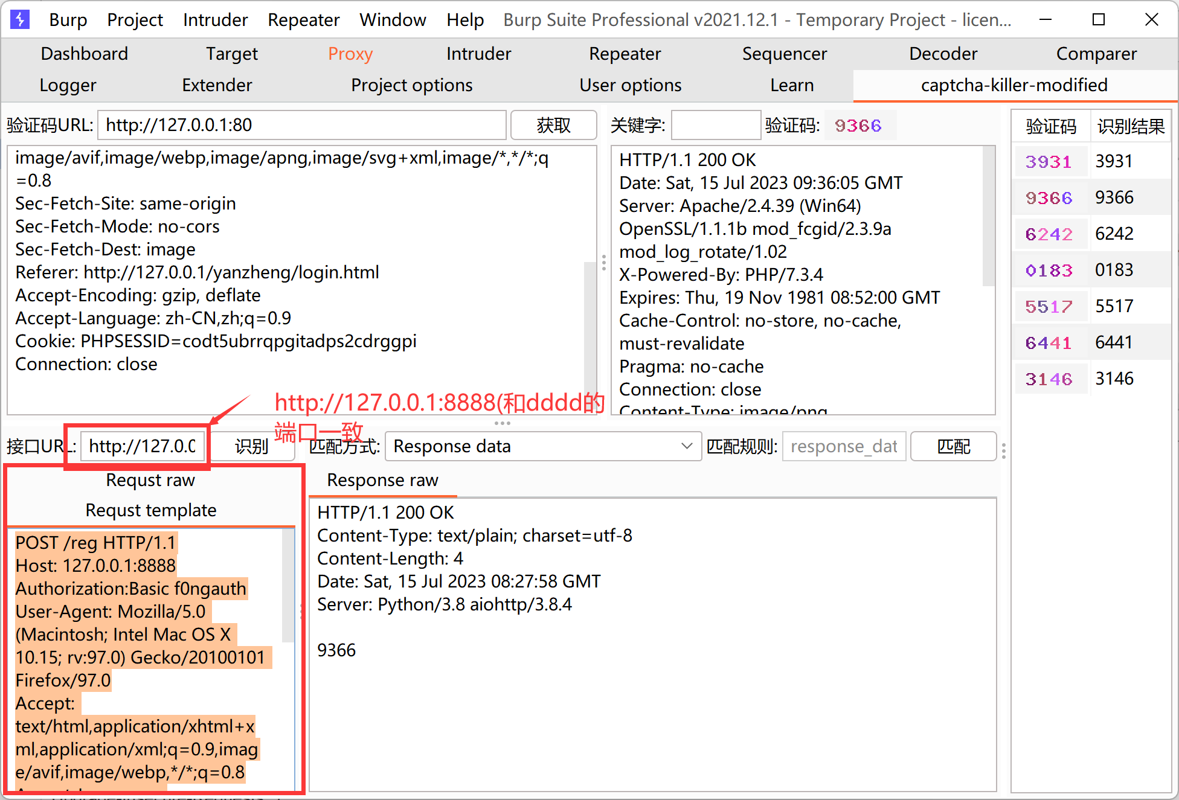The height and width of the screenshot is (800, 1179).
Task: Click the Burp Suite logo icon
Action: pos(20,19)
